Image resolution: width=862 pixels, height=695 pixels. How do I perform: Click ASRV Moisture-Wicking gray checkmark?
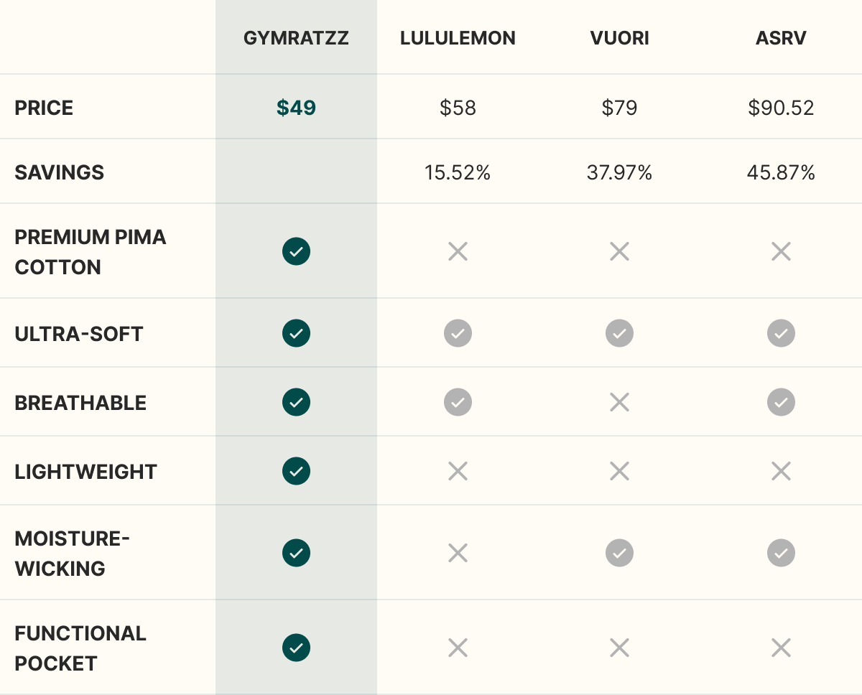[781, 553]
